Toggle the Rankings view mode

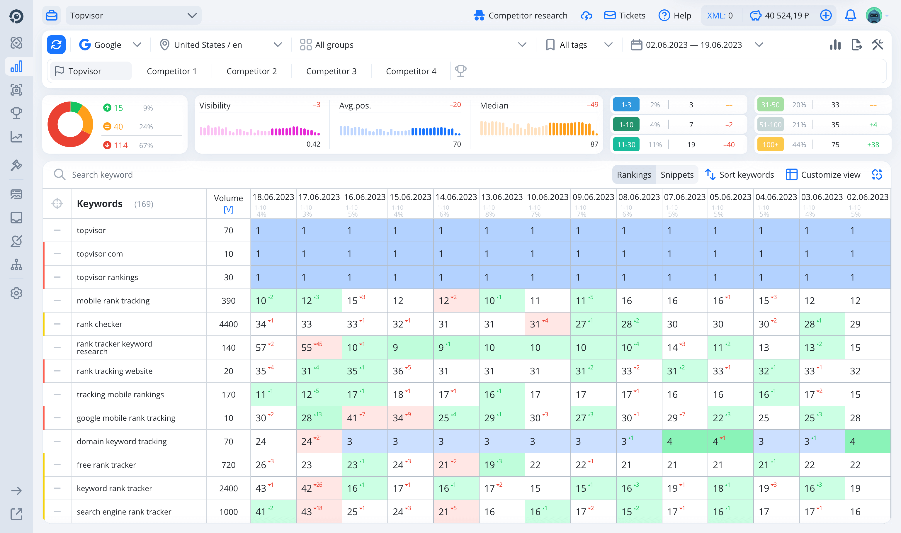[634, 175]
